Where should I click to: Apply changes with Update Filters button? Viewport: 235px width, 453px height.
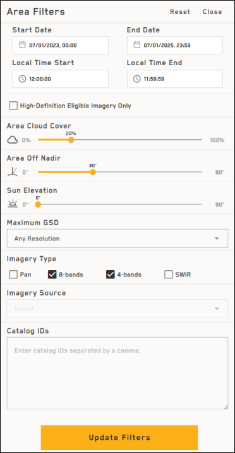point(119,437)
